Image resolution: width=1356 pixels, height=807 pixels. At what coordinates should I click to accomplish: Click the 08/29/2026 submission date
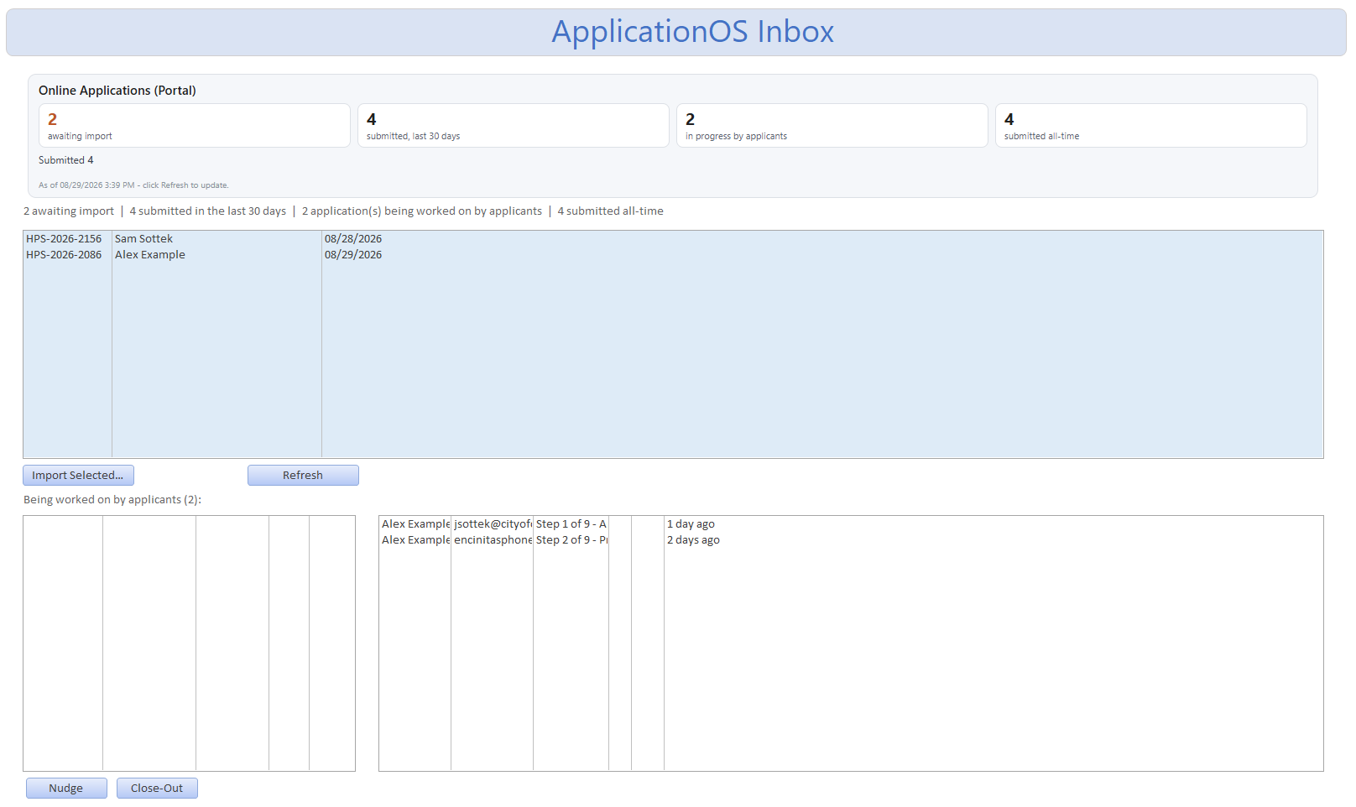(353, 255)
